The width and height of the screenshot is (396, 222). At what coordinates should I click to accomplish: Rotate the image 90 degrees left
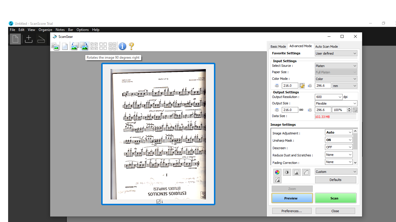tap(75, 46)
